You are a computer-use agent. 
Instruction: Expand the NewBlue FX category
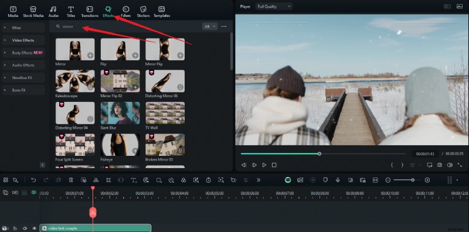pyautogui.click(x=23, y=77)
